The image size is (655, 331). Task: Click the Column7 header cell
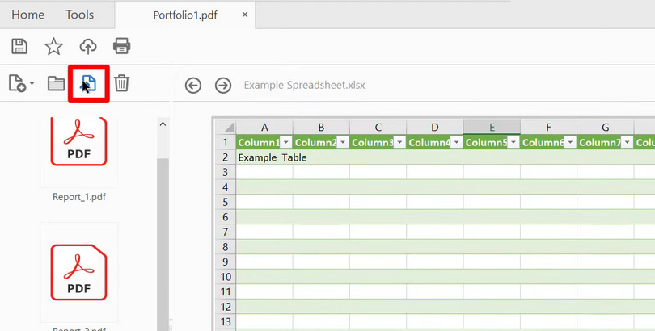coord(606,143)
